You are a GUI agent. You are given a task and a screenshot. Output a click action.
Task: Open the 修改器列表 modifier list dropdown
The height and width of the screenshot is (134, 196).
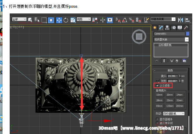[171, 40]
